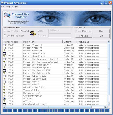Click the Password input field
The height and width of the screenshot is (115, 113).
(x=60, y=35)
